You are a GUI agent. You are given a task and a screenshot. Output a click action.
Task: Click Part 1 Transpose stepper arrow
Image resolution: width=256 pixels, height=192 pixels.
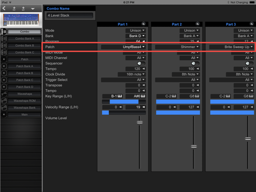tap(144, 85)
